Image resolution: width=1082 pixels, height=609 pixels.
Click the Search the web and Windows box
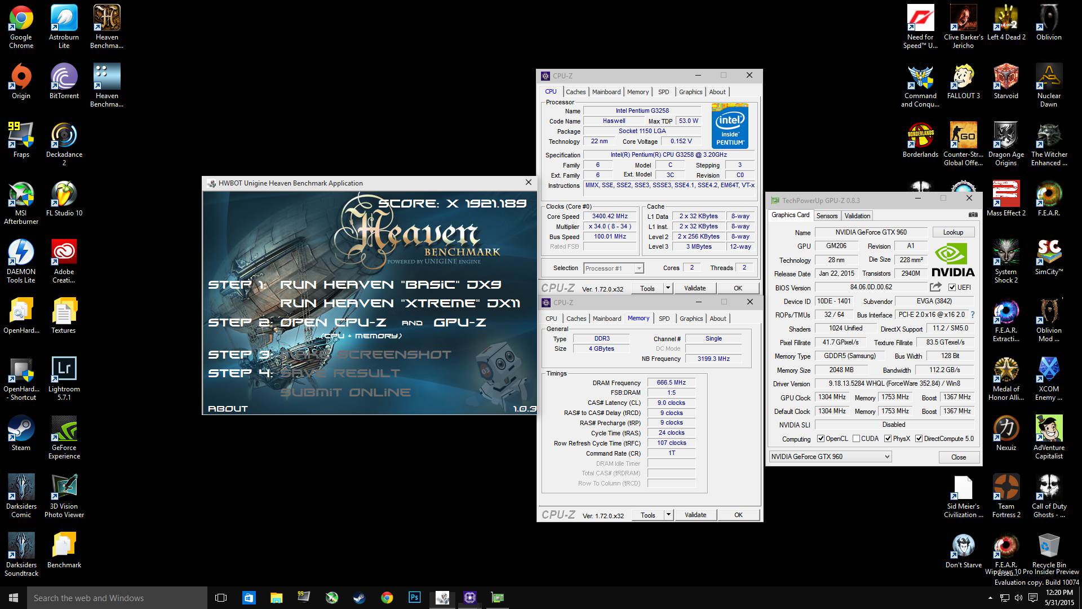117,598
